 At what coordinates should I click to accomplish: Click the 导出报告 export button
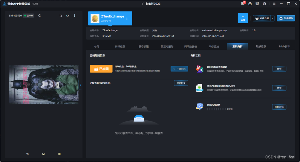(x=286, y=18)
